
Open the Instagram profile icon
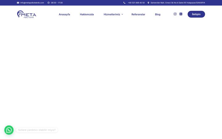[175, 14]
